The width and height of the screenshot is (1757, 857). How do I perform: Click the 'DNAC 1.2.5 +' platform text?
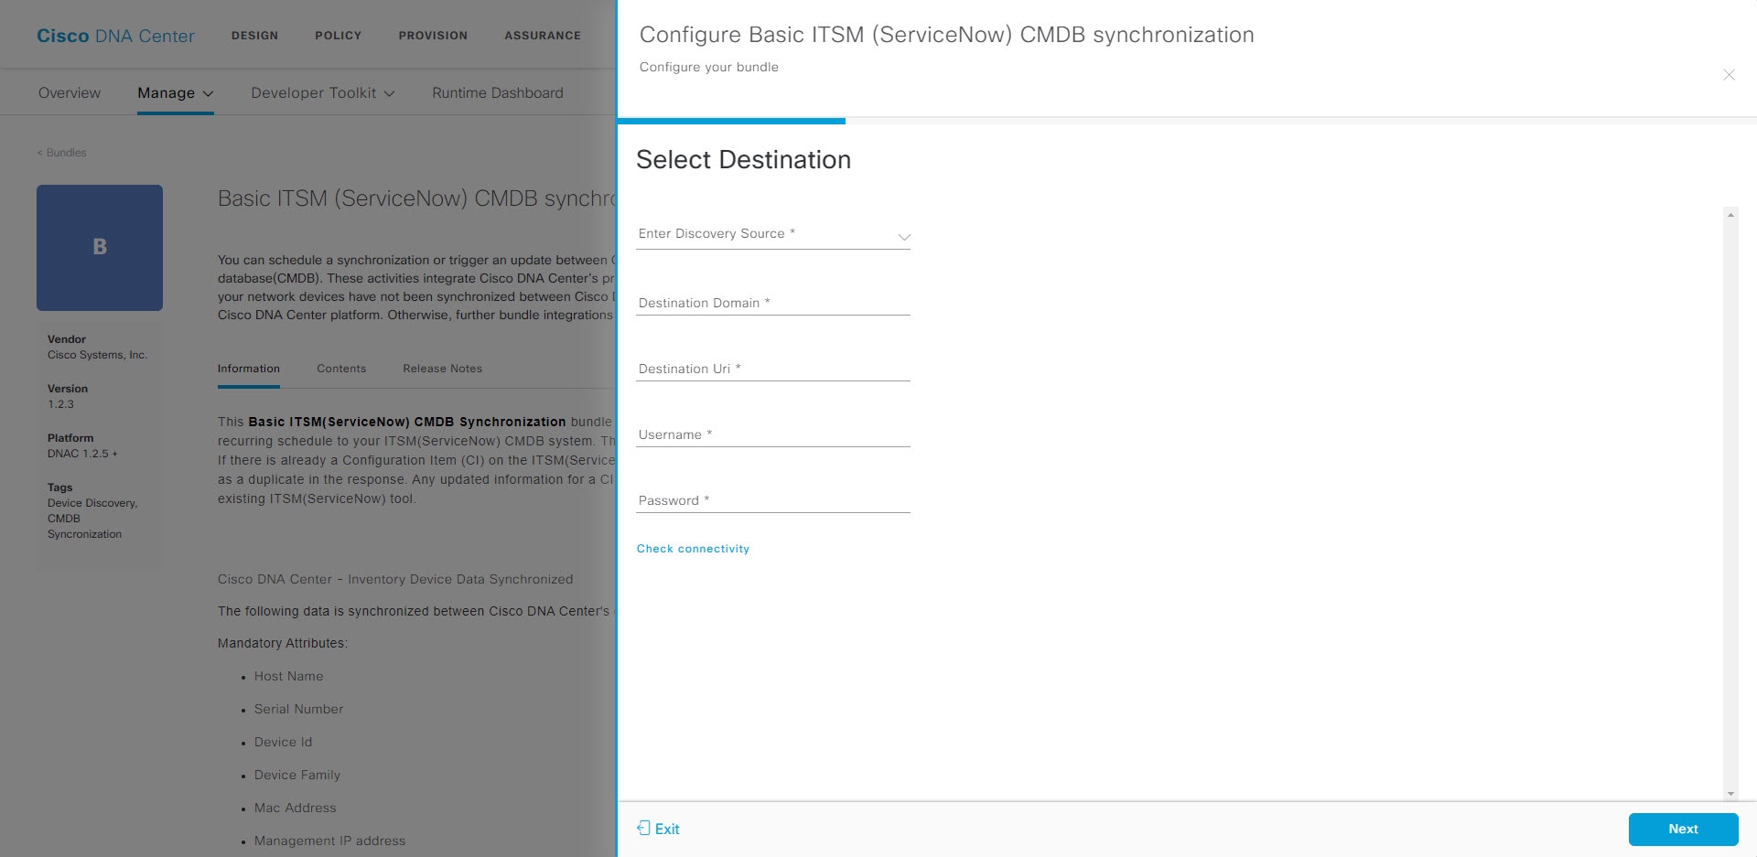click(x=82, y=454)
